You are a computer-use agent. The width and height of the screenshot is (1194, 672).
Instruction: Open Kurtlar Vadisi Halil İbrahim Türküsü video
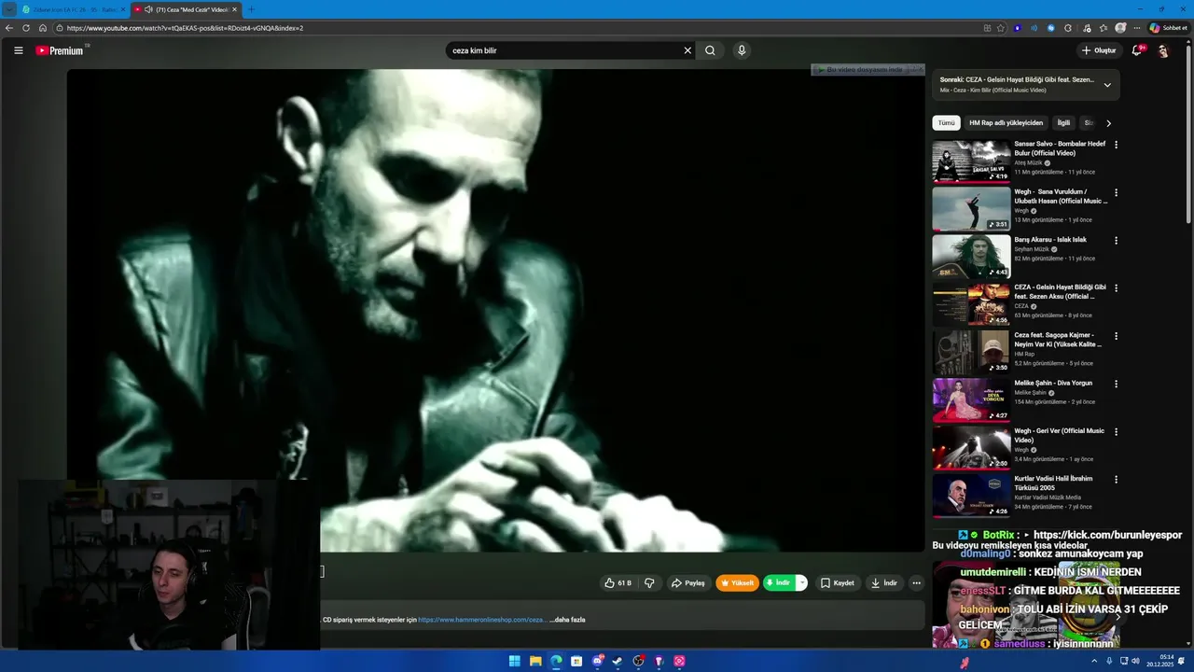(1054, 483)
